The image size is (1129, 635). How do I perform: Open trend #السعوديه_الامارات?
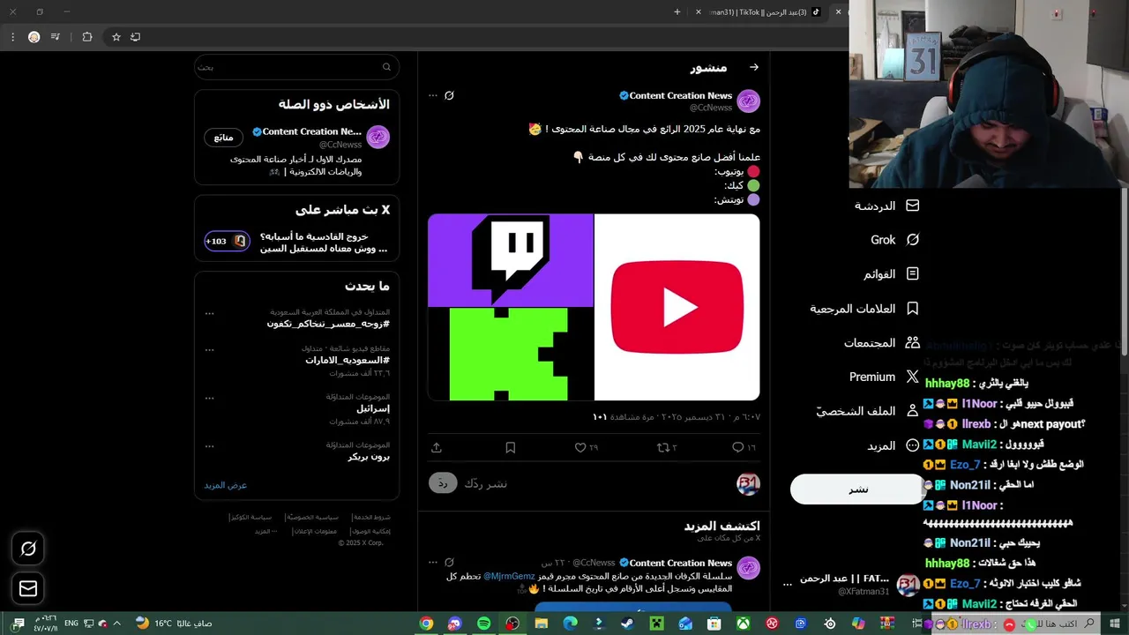coord(348,360)
